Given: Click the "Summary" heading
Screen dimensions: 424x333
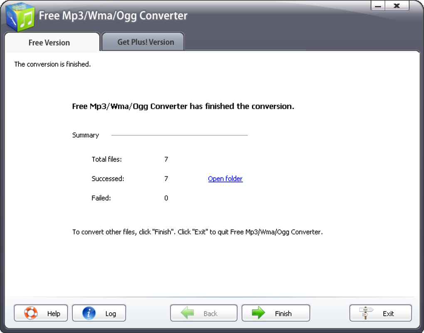Looking at the screenshot, I should pyautogui.click(x=86, y=135).
